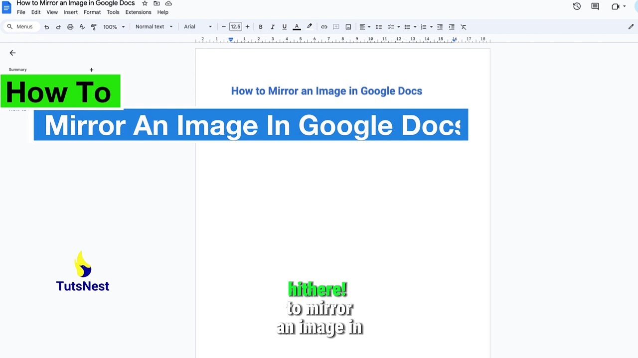Open the Format menu
Viewport: 638px width, 358px height.
(92, 12)
